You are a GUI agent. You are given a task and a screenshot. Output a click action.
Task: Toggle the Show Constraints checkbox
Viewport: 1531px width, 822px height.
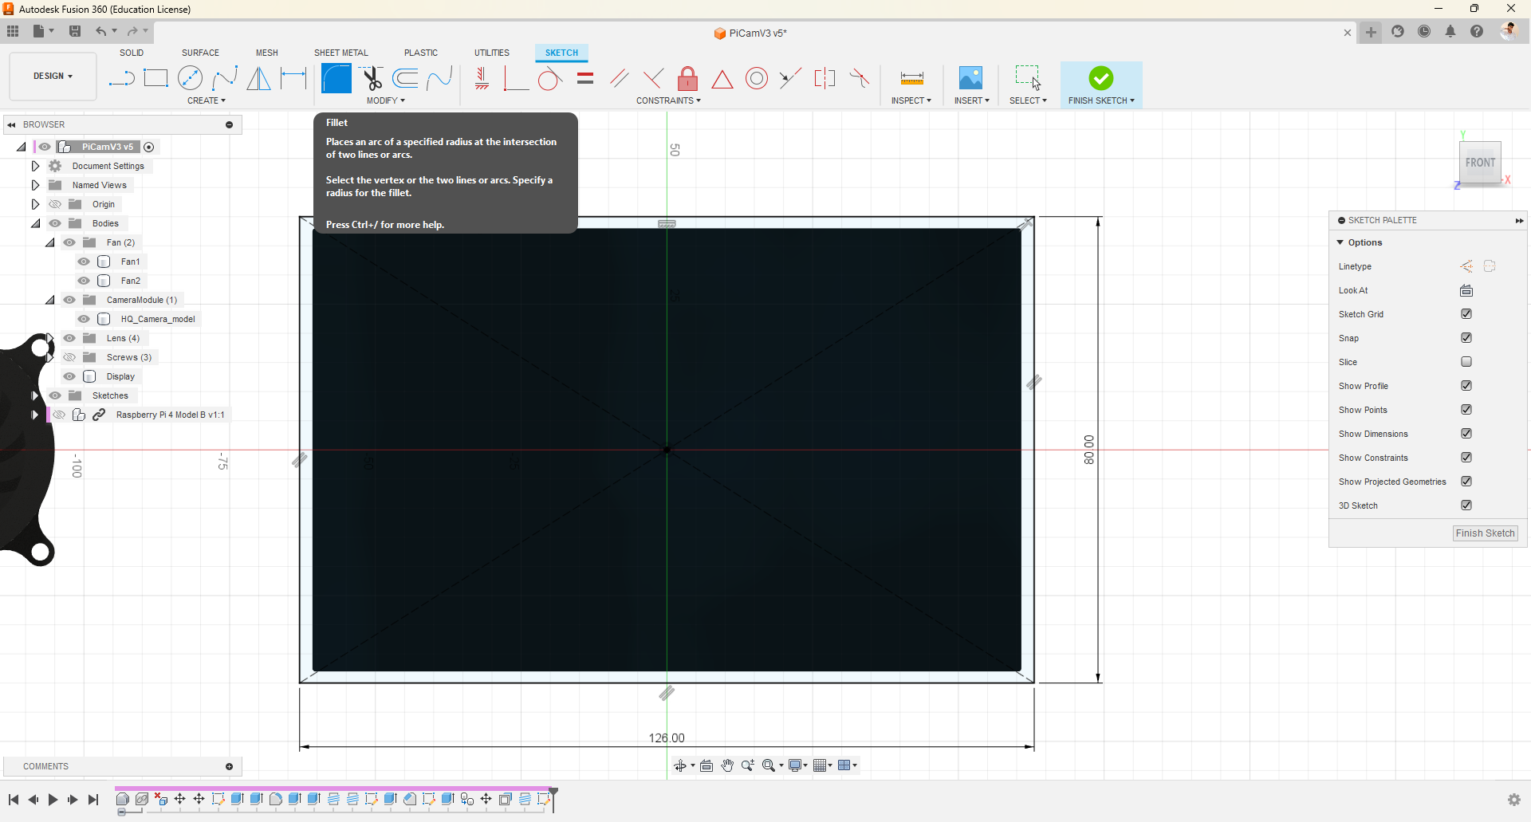[x=1466, y=458]
